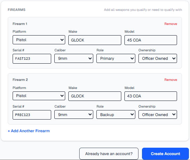Screen dimensions: 190x160
Task: Focus Firearm 1 Model field 45 COA
Action: click(x=151, y=40)
